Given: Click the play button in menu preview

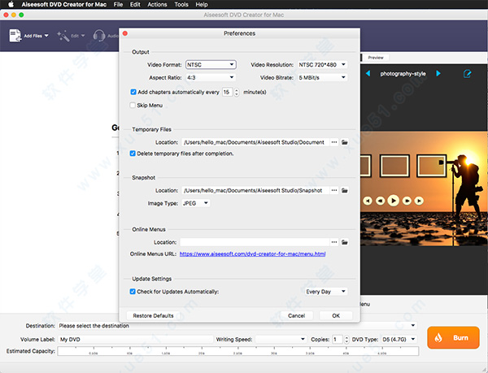Looking at the screenshot, I should [x=394, y=201].
